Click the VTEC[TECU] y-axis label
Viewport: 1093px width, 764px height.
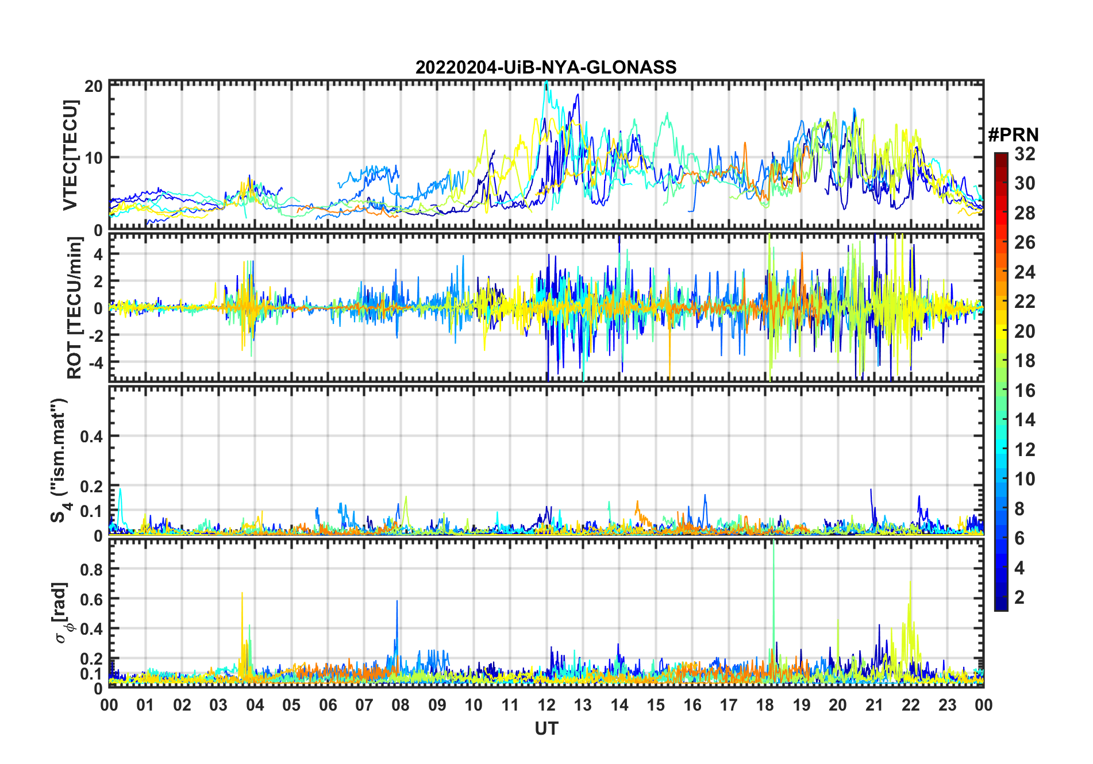(x=70, y=155)
